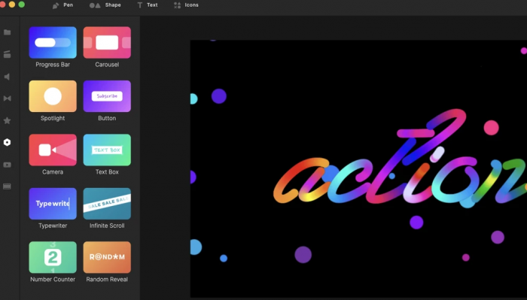This screenshot has width=527, height=300.
Task: Select the hexagon components sidebar icon
Action: click(x=7, y=142)
